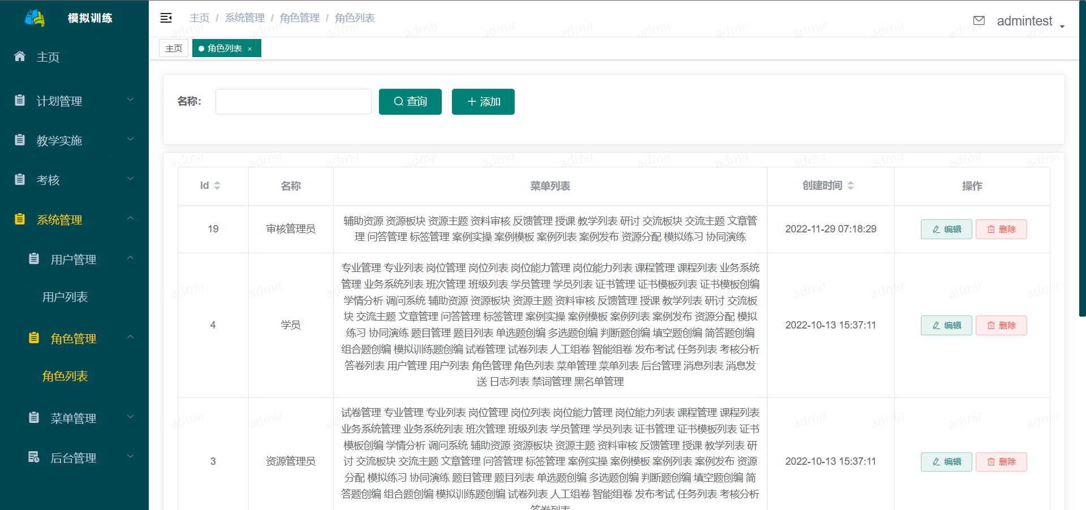Select the 菜单管理 sidebar icon
This screenshot has width=1086, height=510.
[x=35, y=418]
